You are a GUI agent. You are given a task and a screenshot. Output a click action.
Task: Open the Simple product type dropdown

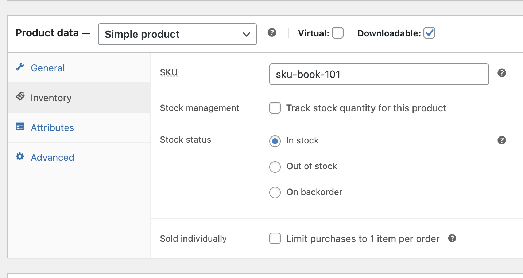click(177, 34)
